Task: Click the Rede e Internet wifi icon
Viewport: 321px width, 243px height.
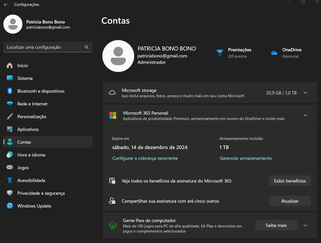Action: [x=10, y=103]
